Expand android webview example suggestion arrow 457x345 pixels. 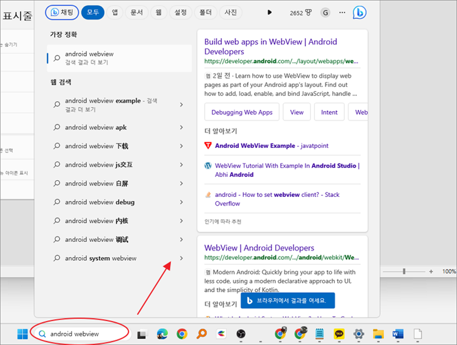click(x=181, y=105)
